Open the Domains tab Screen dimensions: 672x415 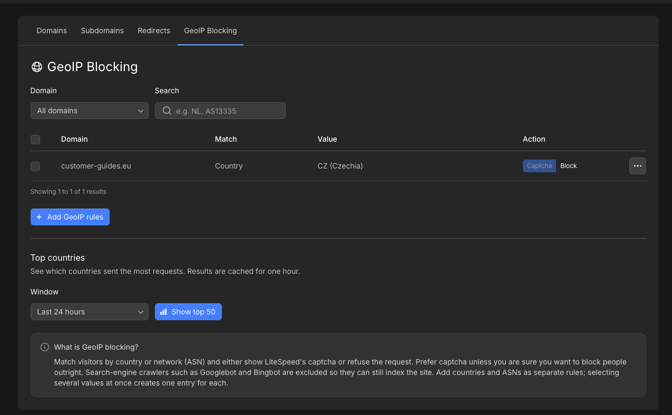coord(52,31)
